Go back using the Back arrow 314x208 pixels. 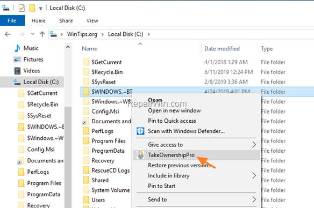[8, 34]
